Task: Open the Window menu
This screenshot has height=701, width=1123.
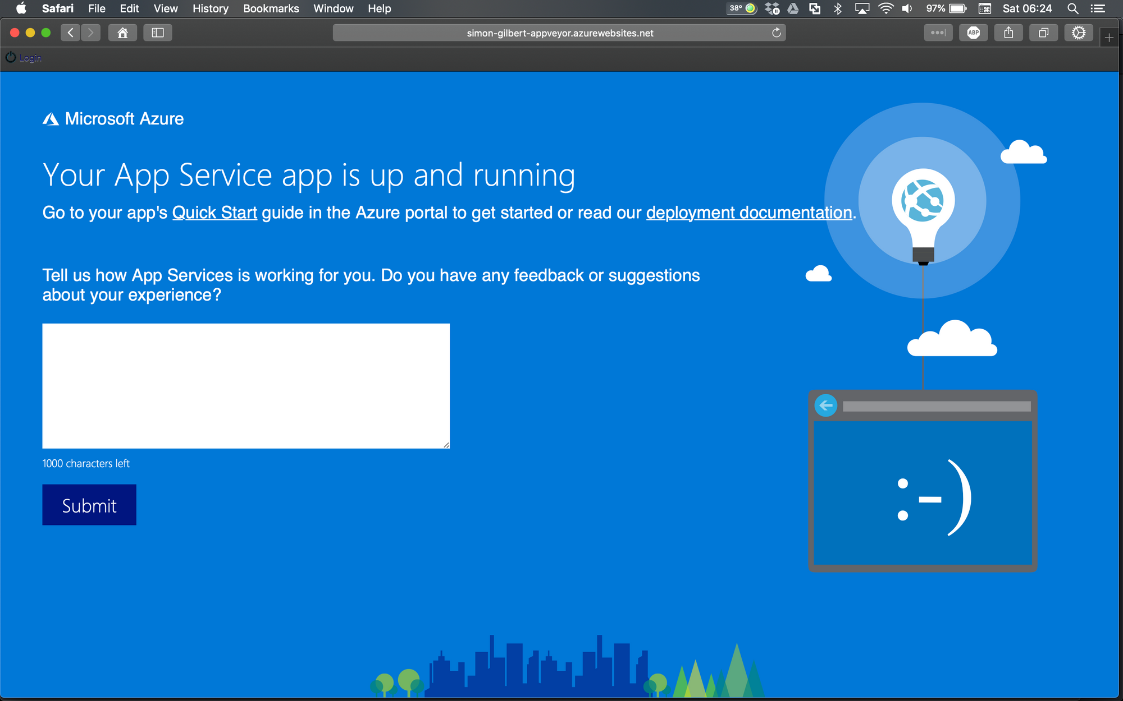Action: (x=334, y=8)
